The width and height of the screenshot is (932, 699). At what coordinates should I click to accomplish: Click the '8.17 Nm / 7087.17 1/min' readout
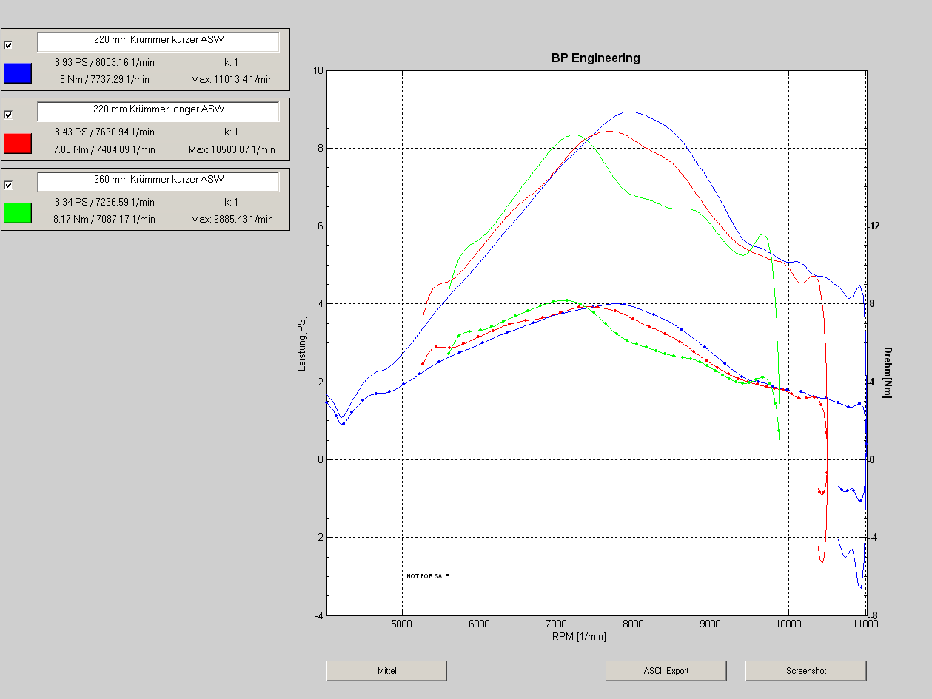(104, 220)
